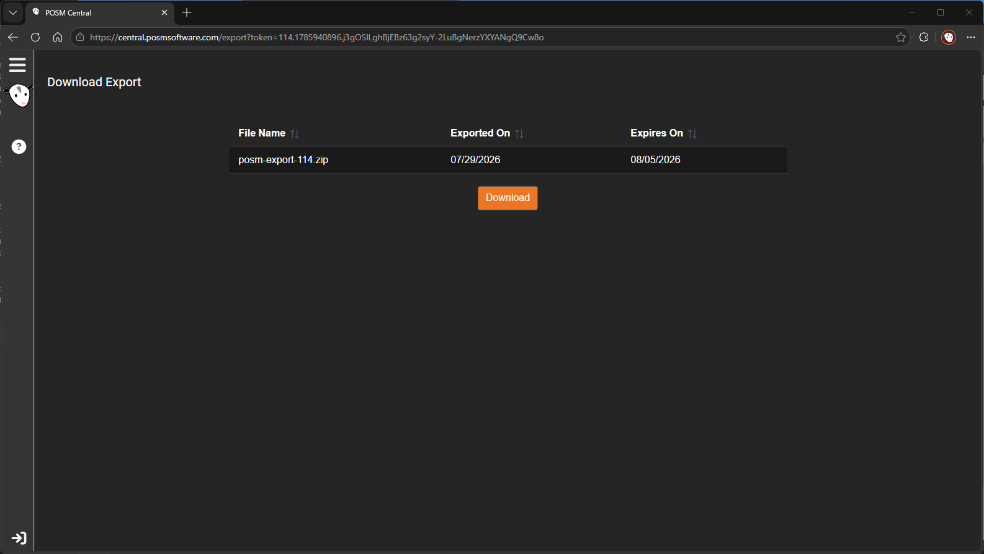Click the Expires On column header text
984x554 pixels.
tap(656, 133)
